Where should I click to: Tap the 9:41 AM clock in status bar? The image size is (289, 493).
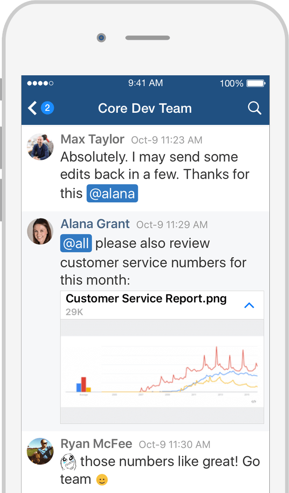click(145, 83)
